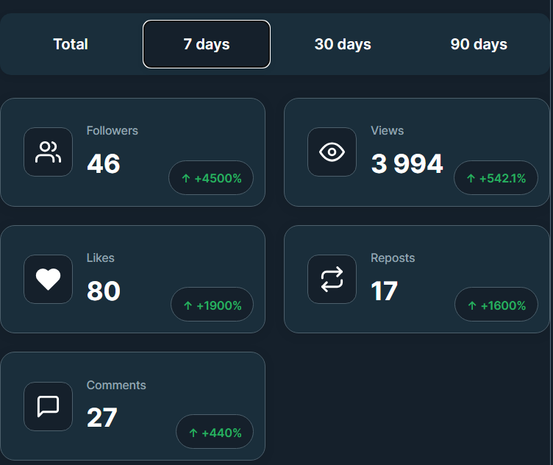Click the reposts count 17
The height and width of the screenshot is (465, 553).
click(x=385, y=291)
